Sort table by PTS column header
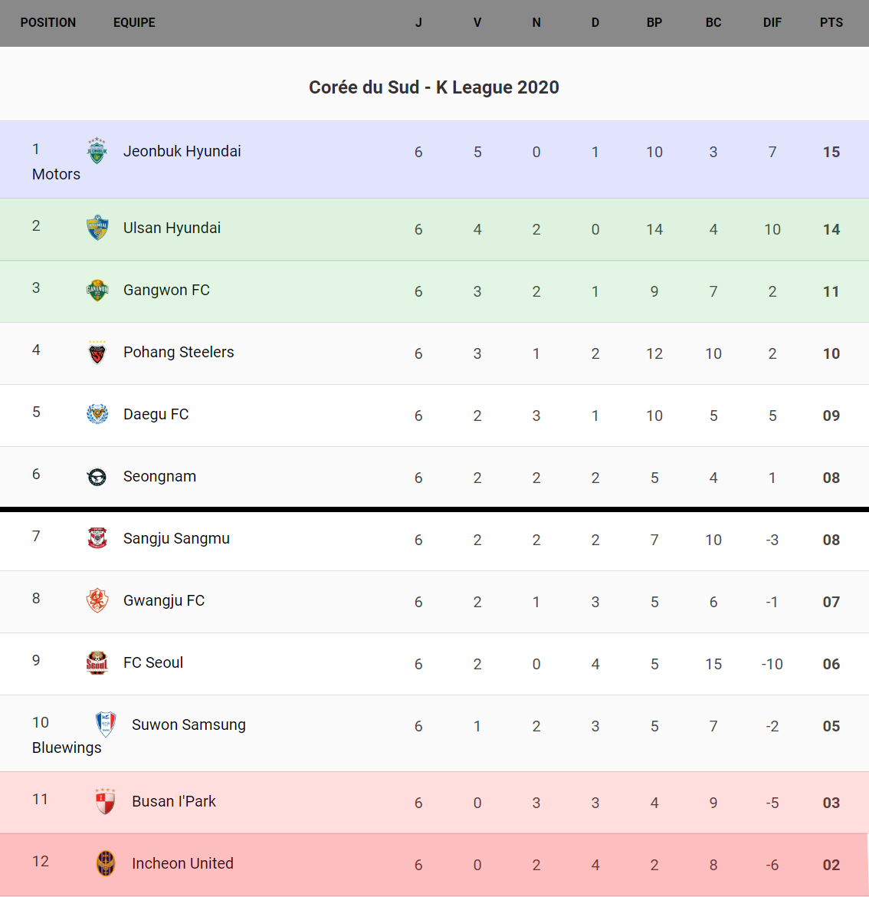 (831, 23)
